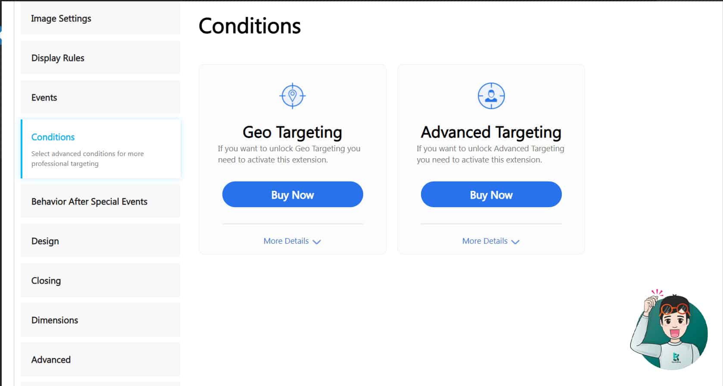Buy the Advanced Targeting extension

tap(491, 194)
